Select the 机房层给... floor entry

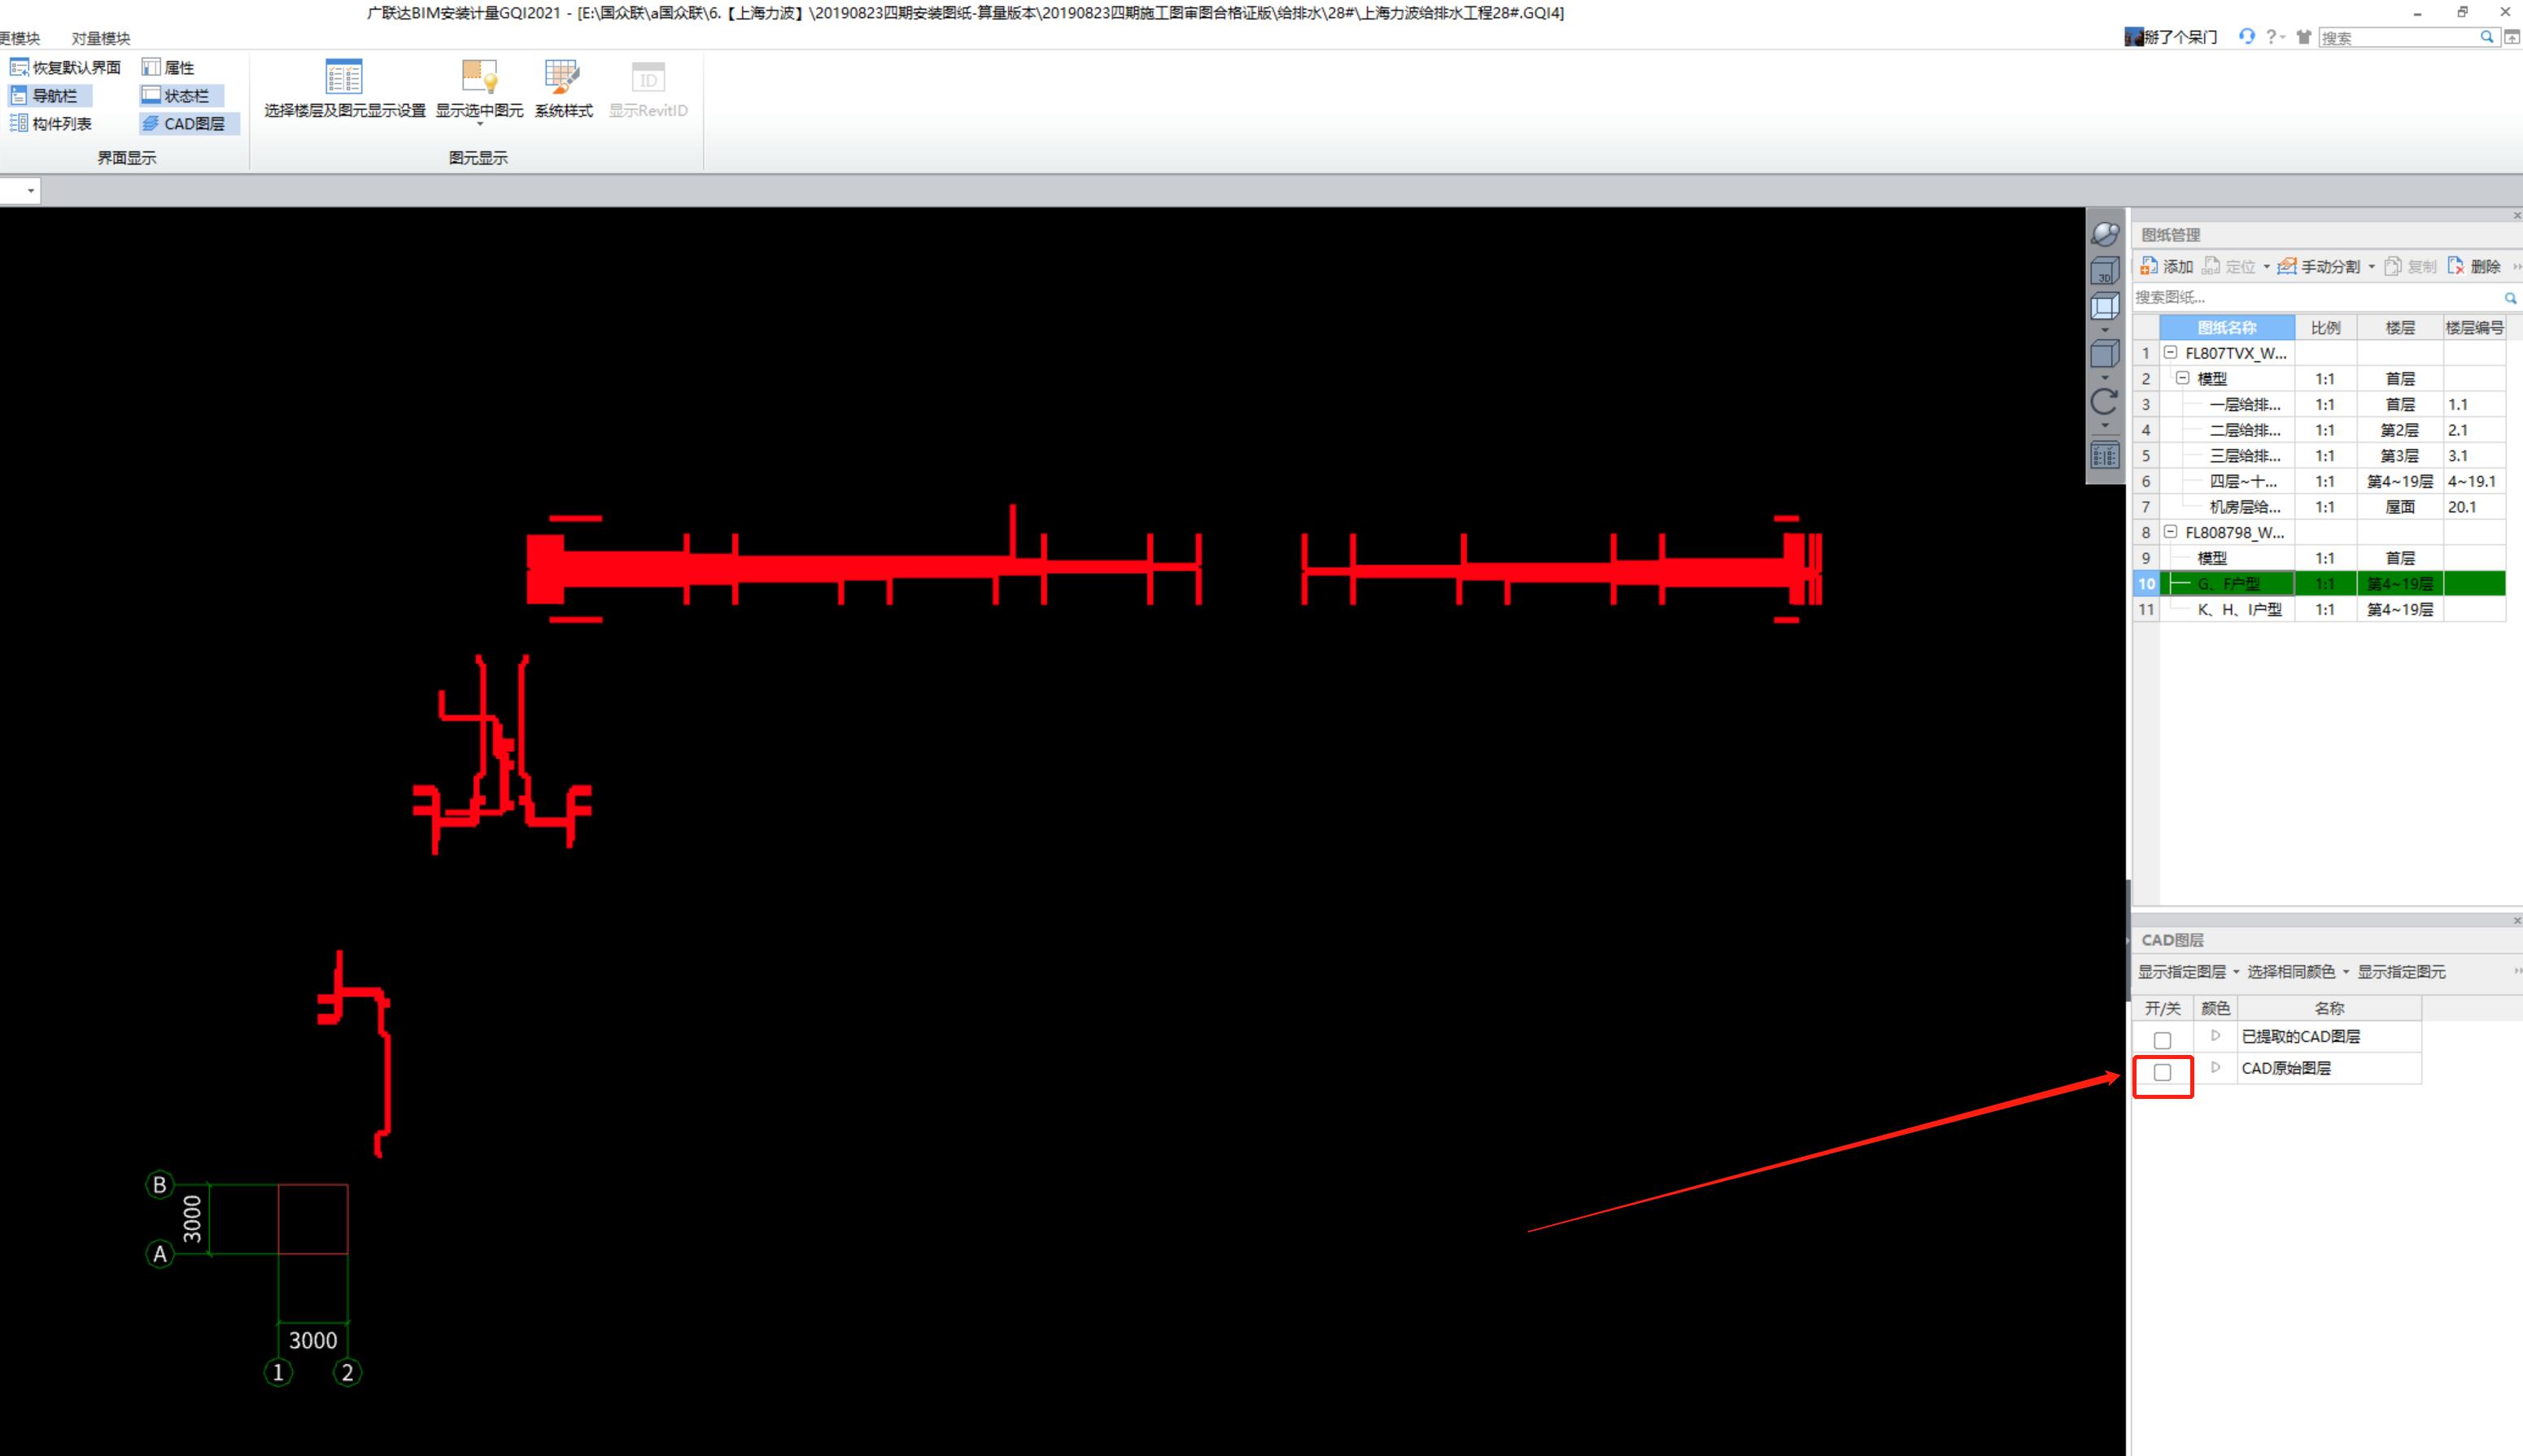point(2235,506)
